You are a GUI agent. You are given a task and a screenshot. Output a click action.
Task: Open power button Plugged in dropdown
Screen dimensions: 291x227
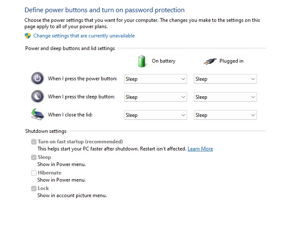click(225, 79)
